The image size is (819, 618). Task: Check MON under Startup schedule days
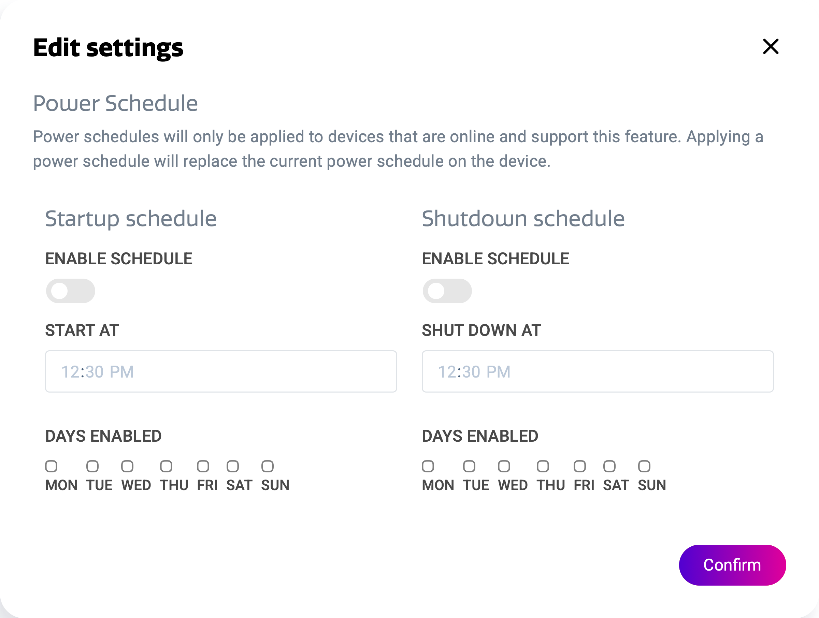[x=52, y=466]
